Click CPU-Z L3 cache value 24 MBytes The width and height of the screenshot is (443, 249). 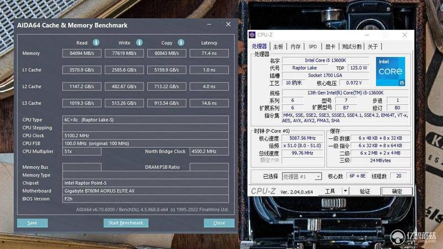(380, 160)
